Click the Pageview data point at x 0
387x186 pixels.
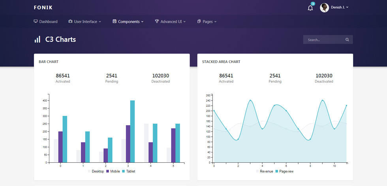[x=214, y=111]
